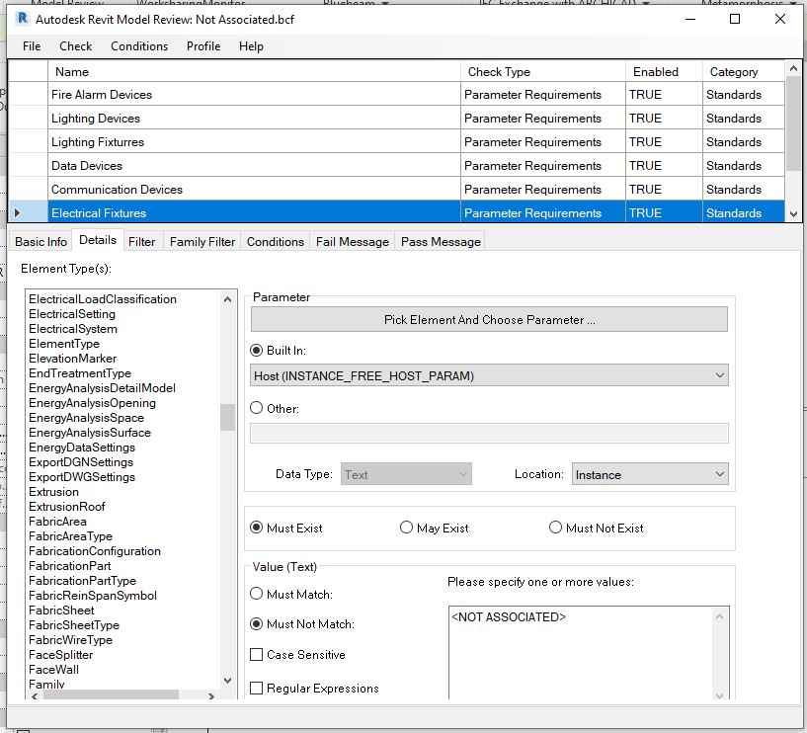Click the element type list scroll down arrow
Image resolution: width=807 pixels, height=733 pixels.
tap(227, 680)
